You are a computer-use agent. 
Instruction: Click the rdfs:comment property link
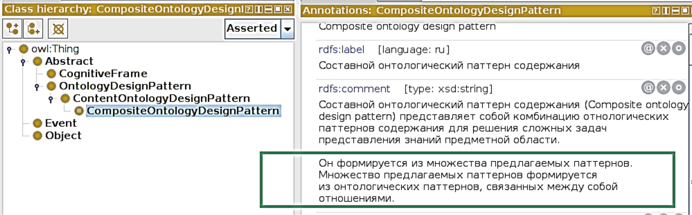tap(354, 89)
